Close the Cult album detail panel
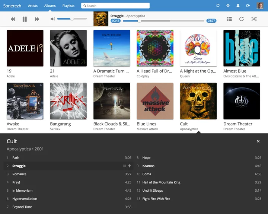This screenshot has width=268, height=214. click(258, 141)
